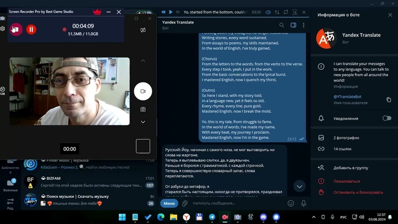398x224 pixels.
Task: Open the notification bell in the taskbar
Action: pos(390,217)
